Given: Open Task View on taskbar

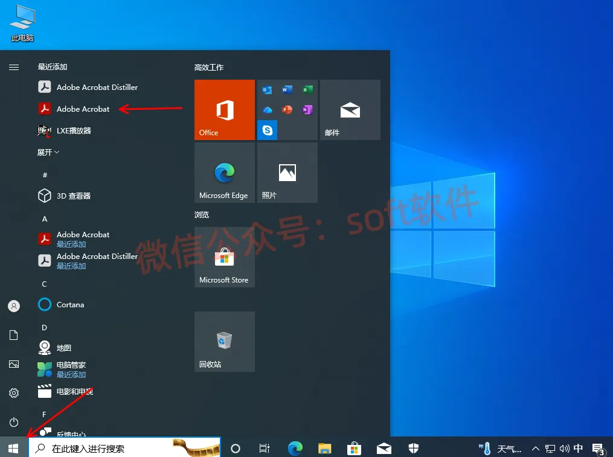Looking at the screenshot, I should pos(265,449).
